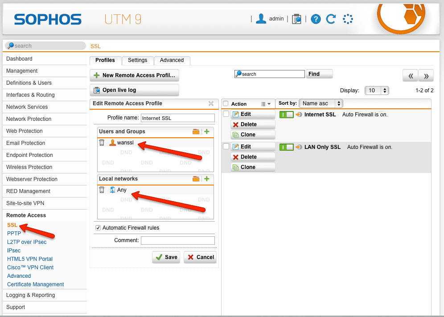The width and height of the screenshot is (444, 317).
Task: Delete the Internet SSL profile
Action: [253, 124]
